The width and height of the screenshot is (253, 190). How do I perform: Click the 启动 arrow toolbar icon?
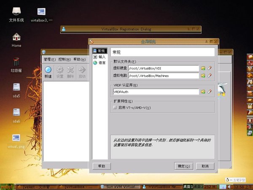click(x=82, y=72)
